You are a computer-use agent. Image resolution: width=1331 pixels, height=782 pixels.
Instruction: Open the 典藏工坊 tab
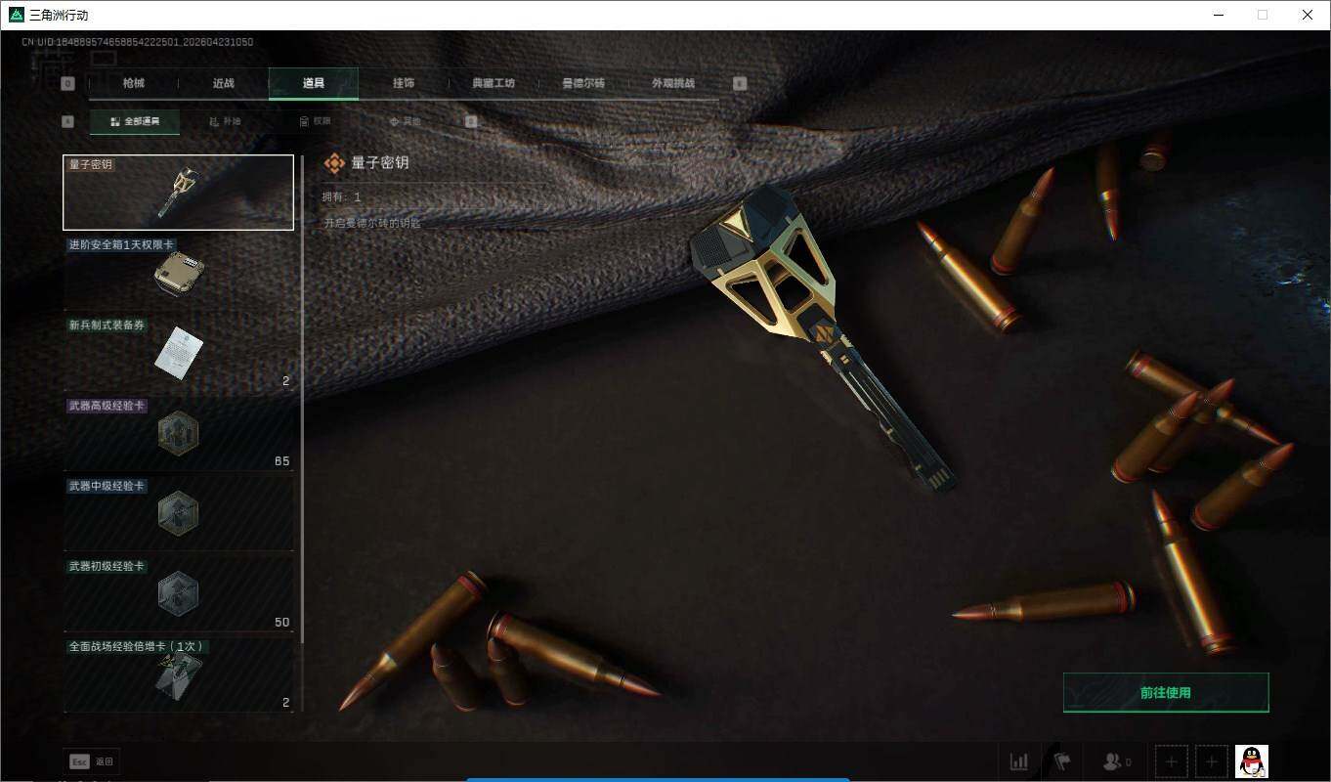coord(494,83)
